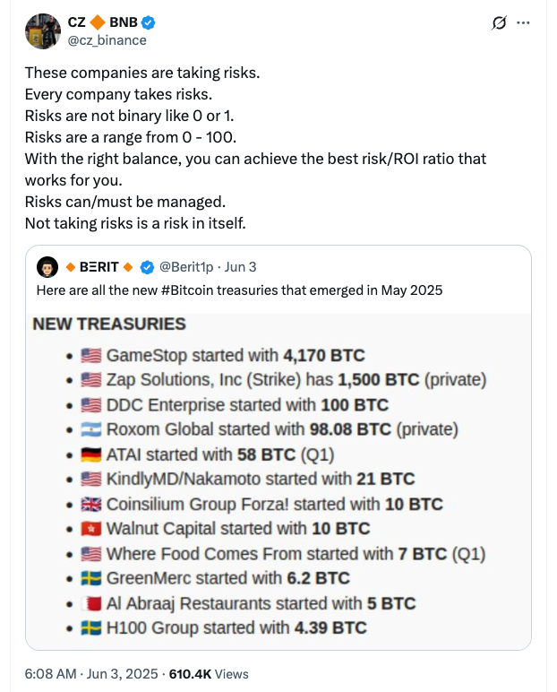
Task: Click CZ's profile avatar picture
Action: click(x=42, y=31)
